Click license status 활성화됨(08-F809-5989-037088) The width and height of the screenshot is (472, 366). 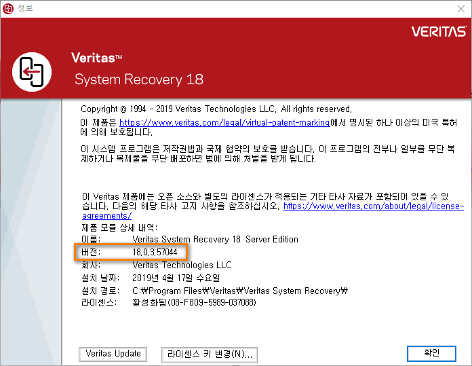point(194,302)
